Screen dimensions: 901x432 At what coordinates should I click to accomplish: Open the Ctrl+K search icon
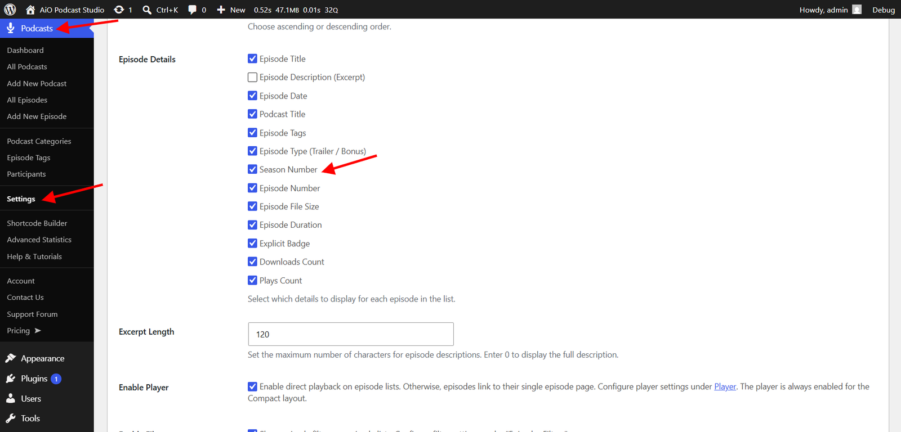pyautogui.click(x=147, y=10)
